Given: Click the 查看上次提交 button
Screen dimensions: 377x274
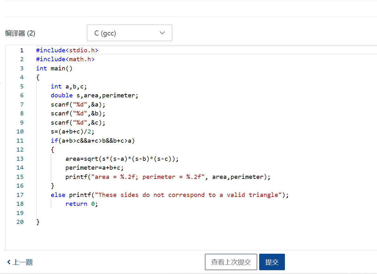Looking at the screenshot, I should [231, 262].
